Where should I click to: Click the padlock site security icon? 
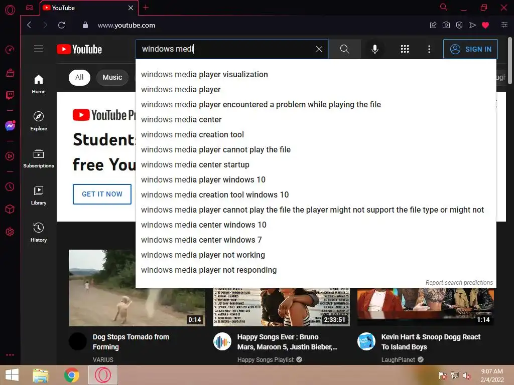pos(85,25)
